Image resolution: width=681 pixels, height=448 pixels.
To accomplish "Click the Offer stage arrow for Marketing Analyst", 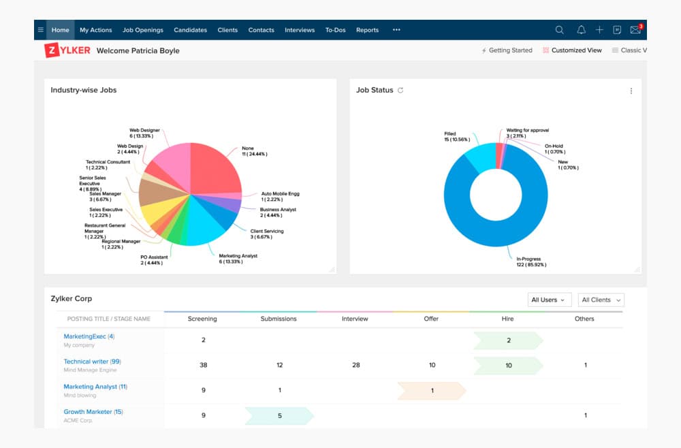I will coord(432,391).
